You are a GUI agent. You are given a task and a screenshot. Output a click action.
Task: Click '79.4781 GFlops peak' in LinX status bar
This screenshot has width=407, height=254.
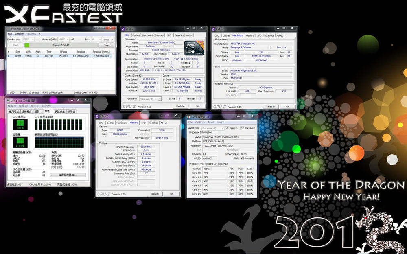pos(52,92)
